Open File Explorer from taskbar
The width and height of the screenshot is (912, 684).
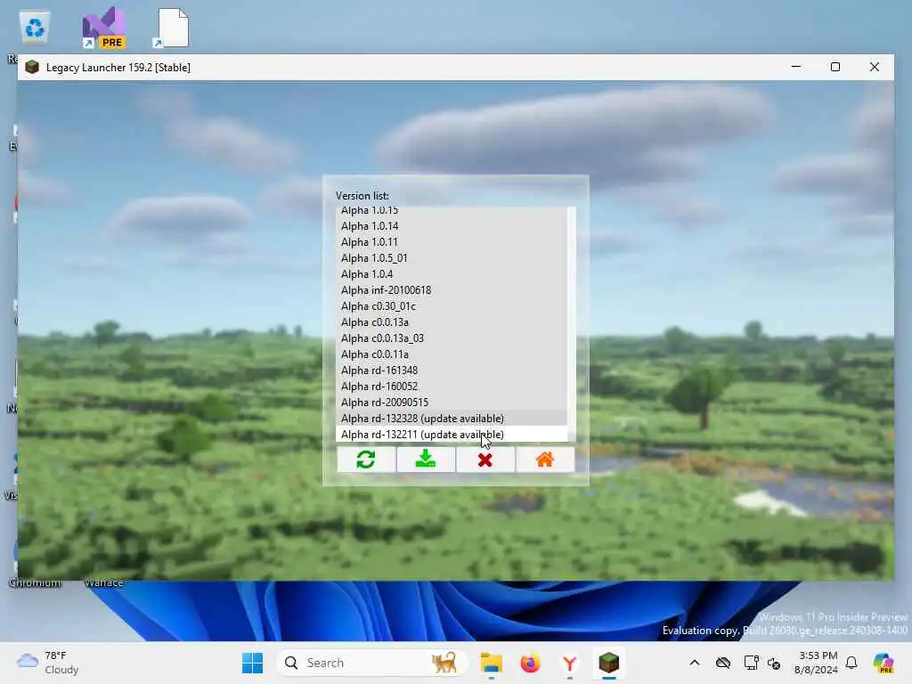492,663
